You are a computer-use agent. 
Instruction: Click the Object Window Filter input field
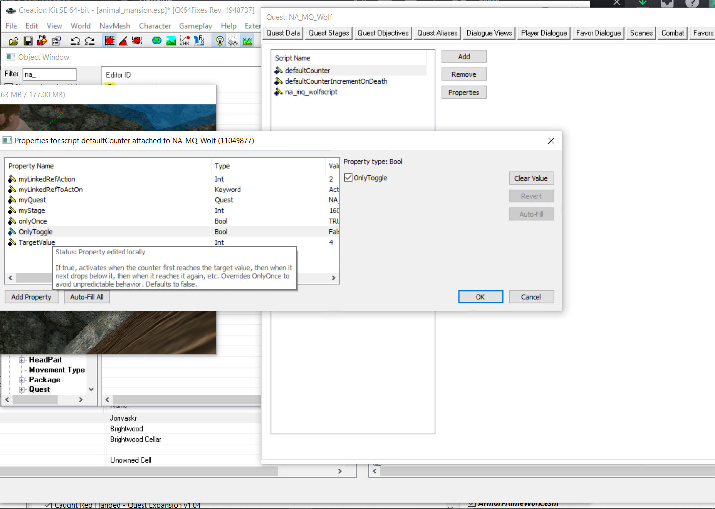[50, 74]
